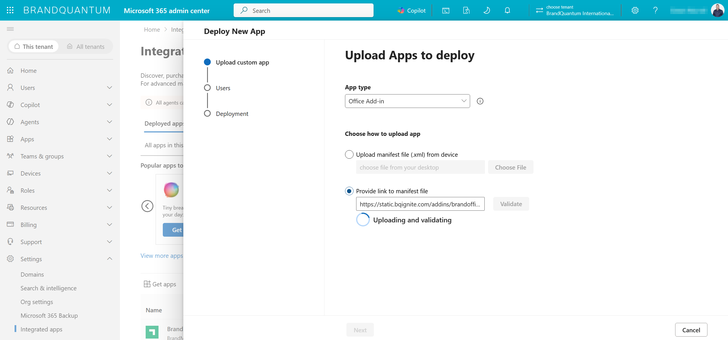The width and height of the screenshot is (728, 340).
Task: Open the notifications bell
Action: click(x=507, y=11)
